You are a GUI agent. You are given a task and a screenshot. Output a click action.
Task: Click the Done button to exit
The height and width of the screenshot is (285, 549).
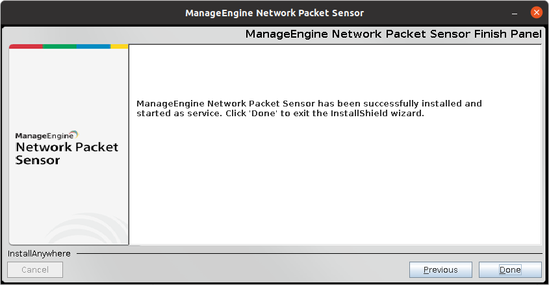[510, 269]
